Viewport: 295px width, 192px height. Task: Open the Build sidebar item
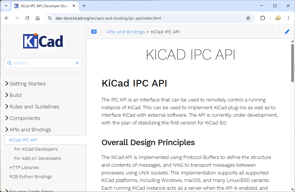[16, 95]
